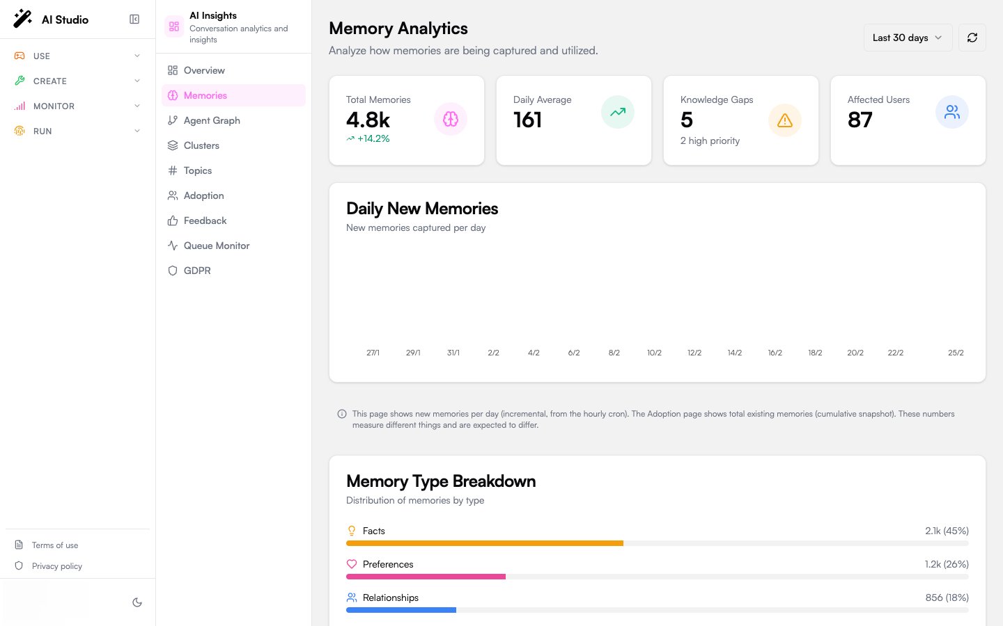Click the AI Insights pink grid icon

[x=174, y=26]
